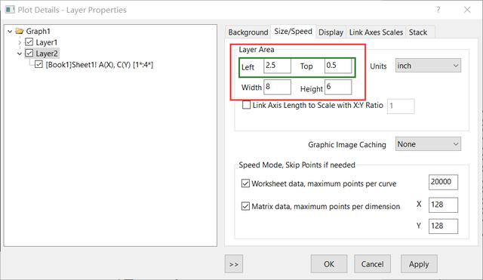The width and height of the screenshot is (483, 280).
Task: Toggle Worksheet data maximum points checkbox
Action: (245, 183)
